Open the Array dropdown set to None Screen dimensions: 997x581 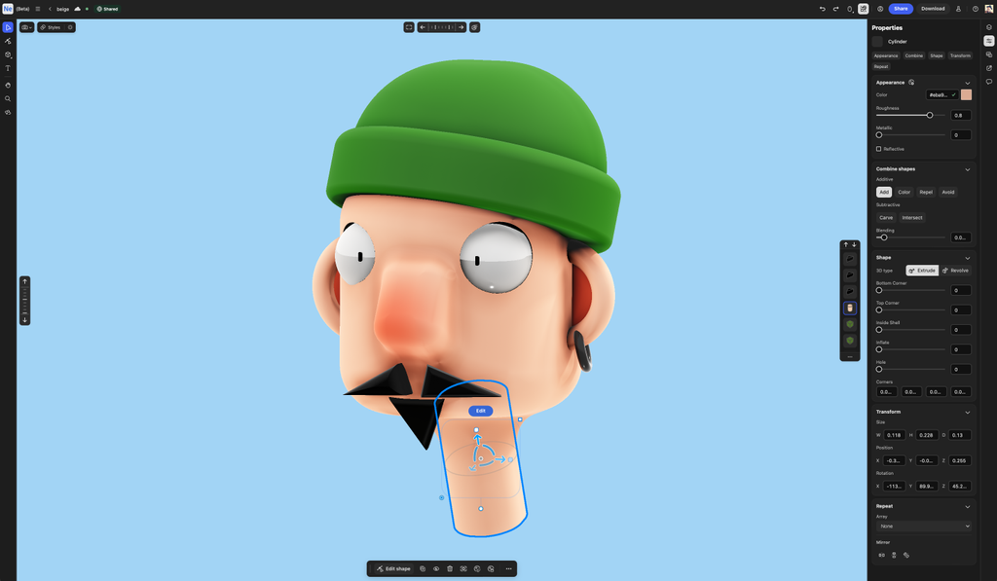tap(923, 526)
